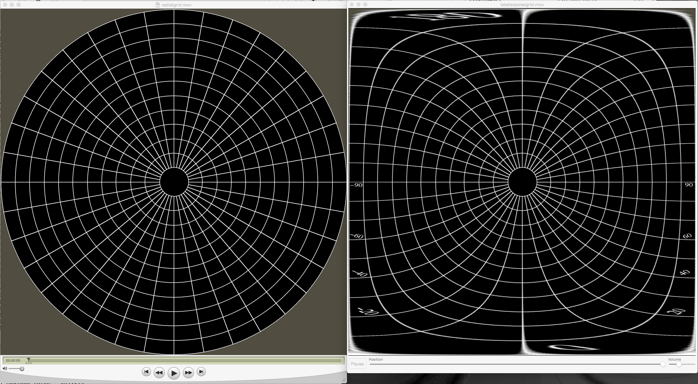Close the labeledpolargrid.mov window
Screen dimensions: 698x384
coord(352,4)
